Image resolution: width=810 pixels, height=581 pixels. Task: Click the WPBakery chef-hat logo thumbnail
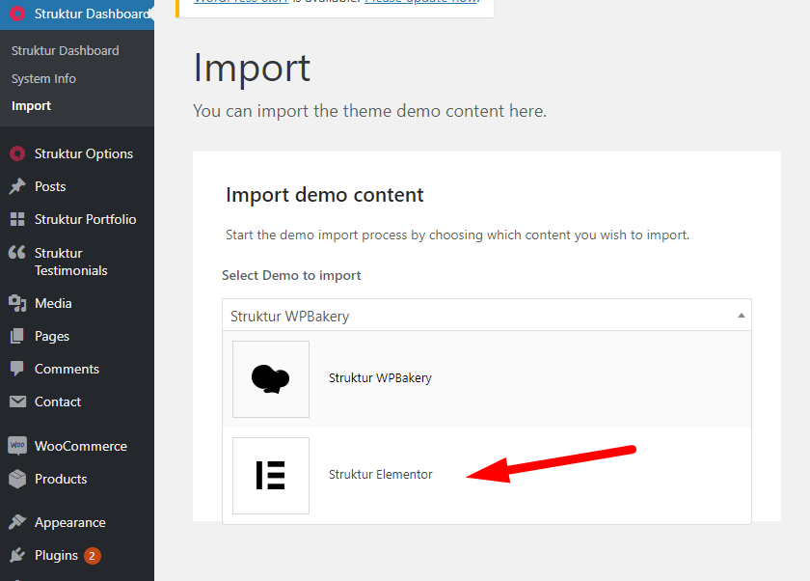point(271,379)
